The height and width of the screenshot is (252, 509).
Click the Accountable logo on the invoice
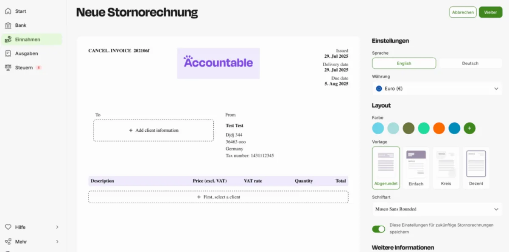pos(218,63)
